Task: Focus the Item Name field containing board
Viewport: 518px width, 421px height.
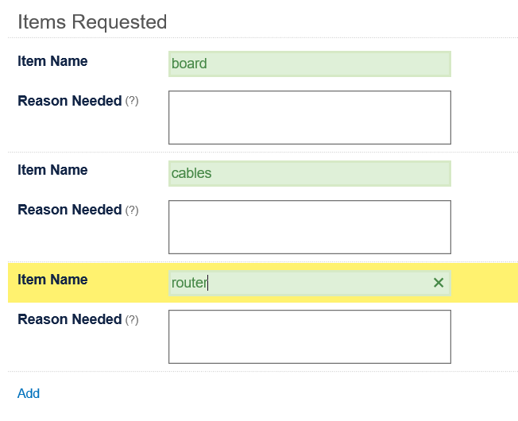Action: [x=309, y=64]
